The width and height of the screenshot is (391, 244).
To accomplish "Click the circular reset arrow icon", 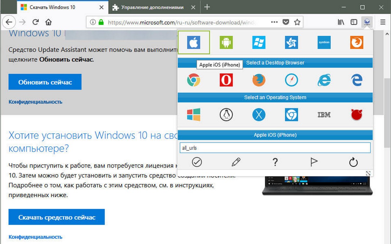I will [353, 162].
